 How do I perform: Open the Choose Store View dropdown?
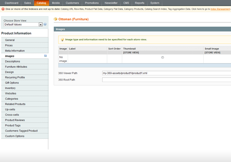pos(23,25)
